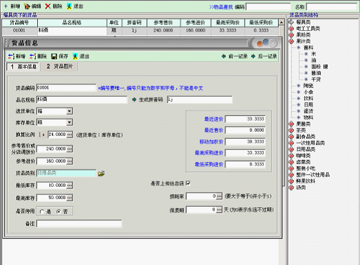
Task: Click the floppy disk 保存 icon
Action: point(54,56)
